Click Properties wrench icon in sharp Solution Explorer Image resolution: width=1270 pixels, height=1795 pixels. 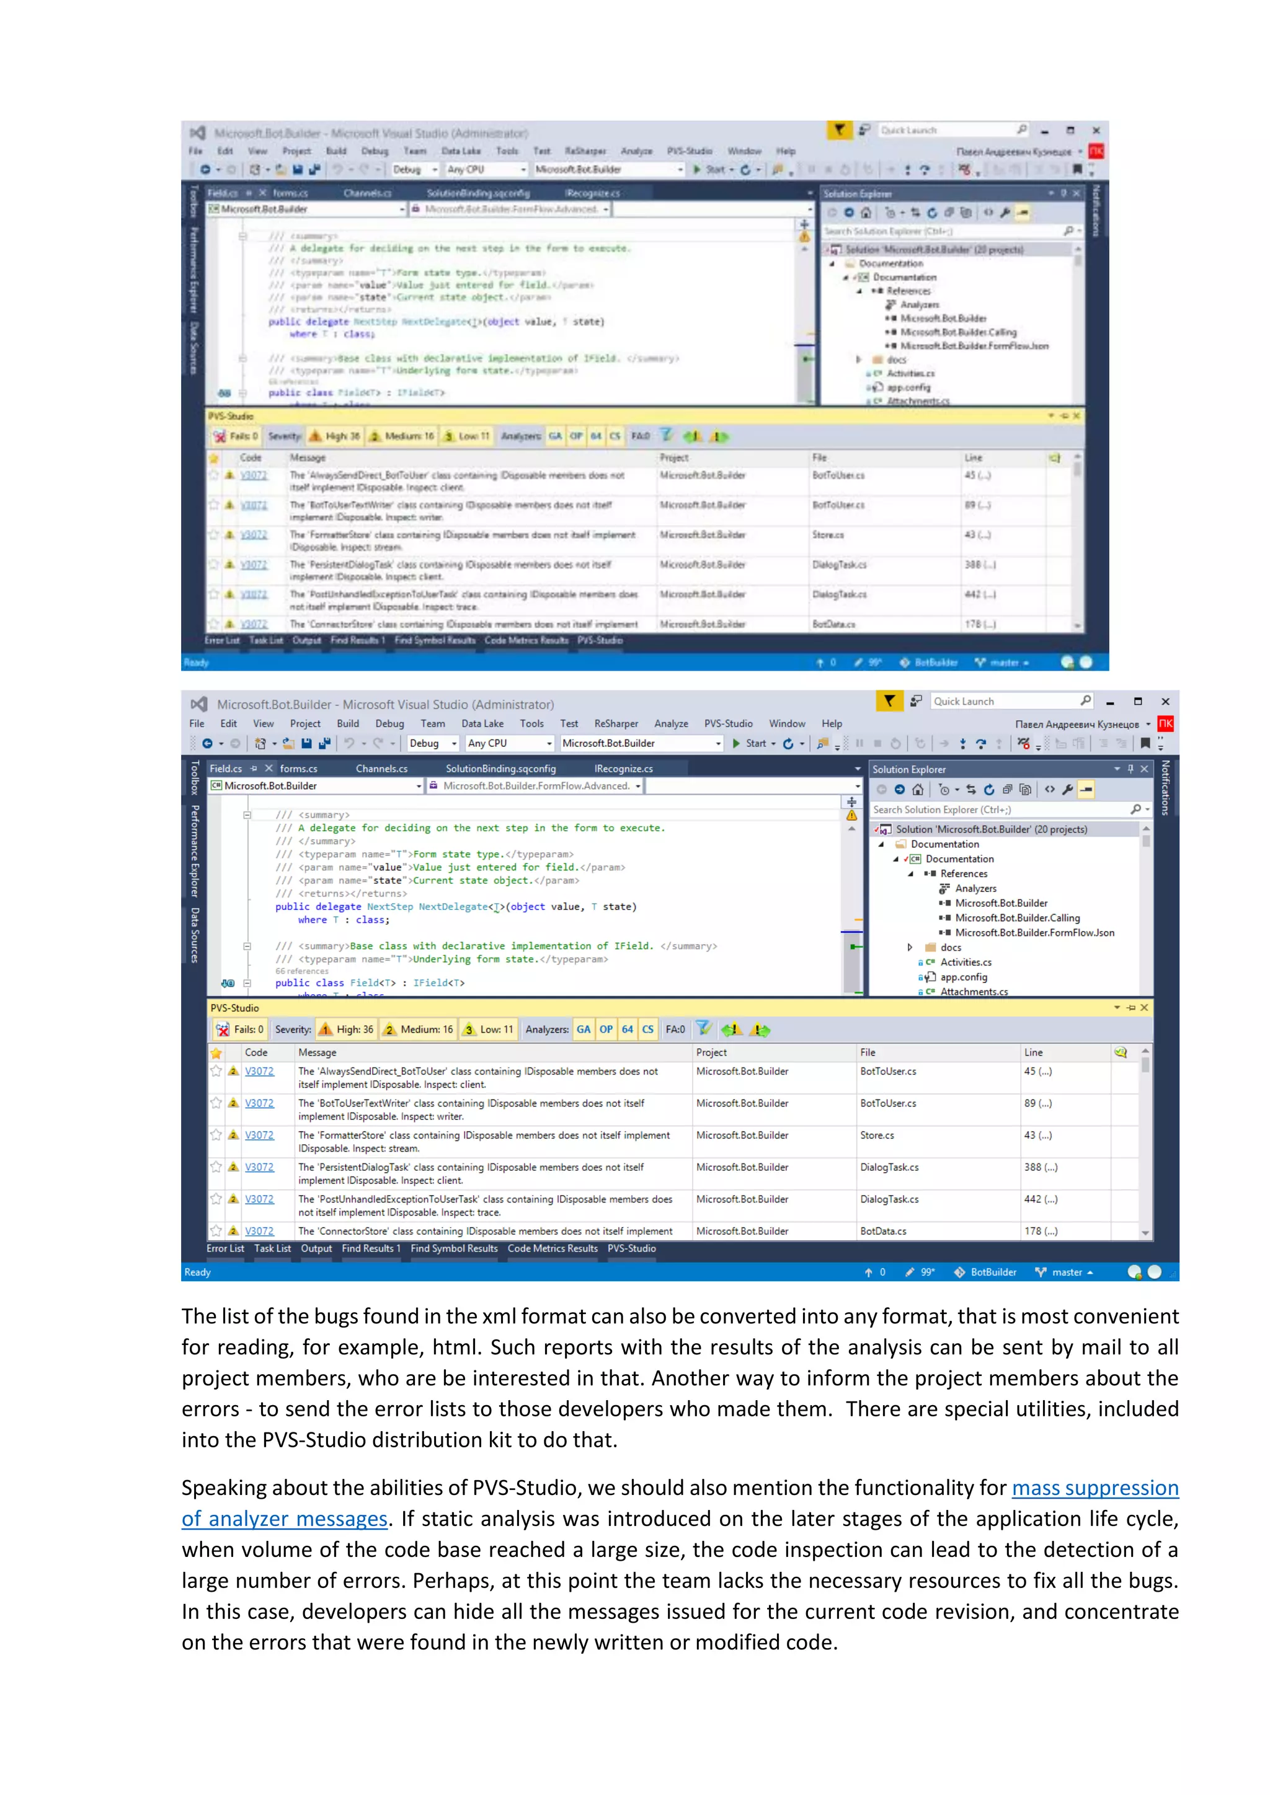1067,790
